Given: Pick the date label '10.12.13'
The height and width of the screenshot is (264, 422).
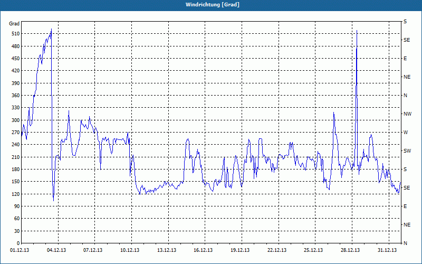Looking at the screenshot, I should 130,250.
